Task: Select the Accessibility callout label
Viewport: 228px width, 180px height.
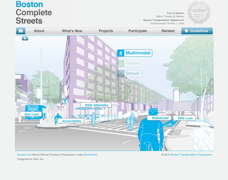Action: coord(71,121)
